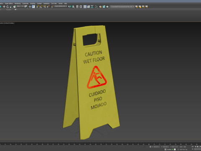Open the Arnold menu
Viewport: 201px width, 151px height.
pos(60,3)
